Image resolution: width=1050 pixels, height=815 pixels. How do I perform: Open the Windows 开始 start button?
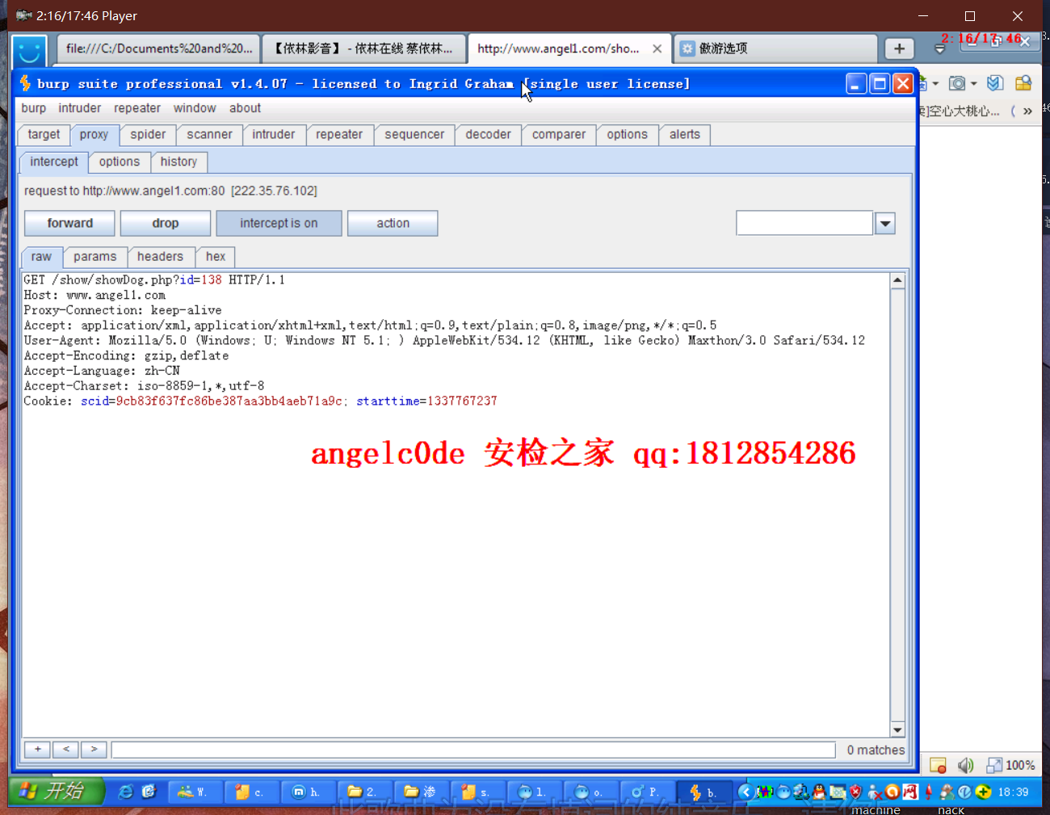pos(57,792)
